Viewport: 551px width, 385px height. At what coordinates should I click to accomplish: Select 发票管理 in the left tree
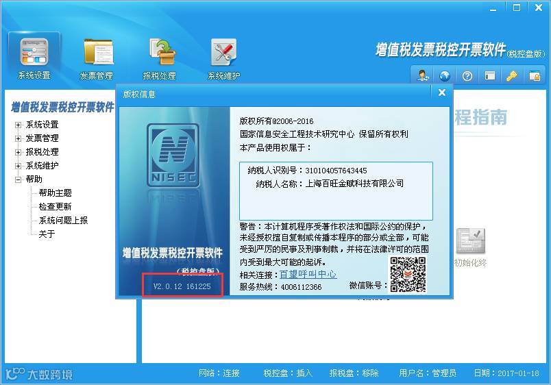(42, 138)
